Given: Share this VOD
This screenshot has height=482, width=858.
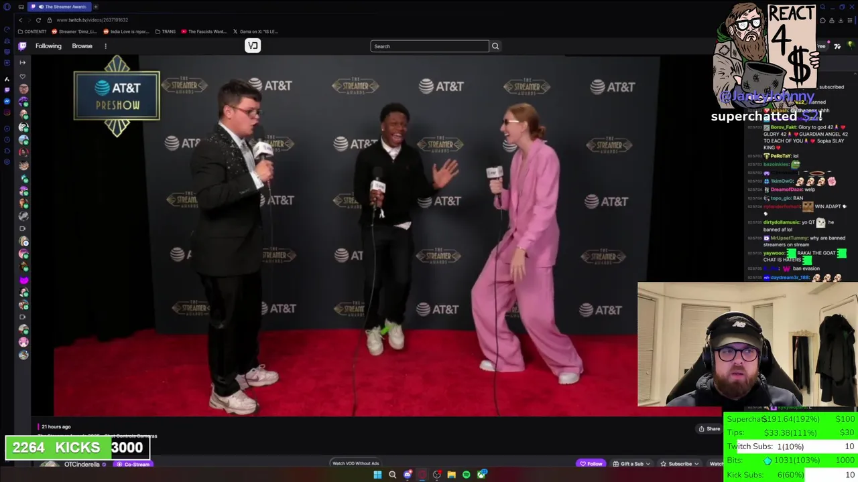Looking at the screenshot, I should tap(709, 429).
